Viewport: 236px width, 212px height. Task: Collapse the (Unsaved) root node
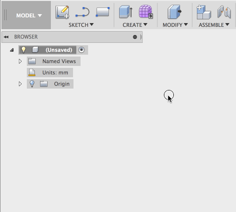point(12,50)
